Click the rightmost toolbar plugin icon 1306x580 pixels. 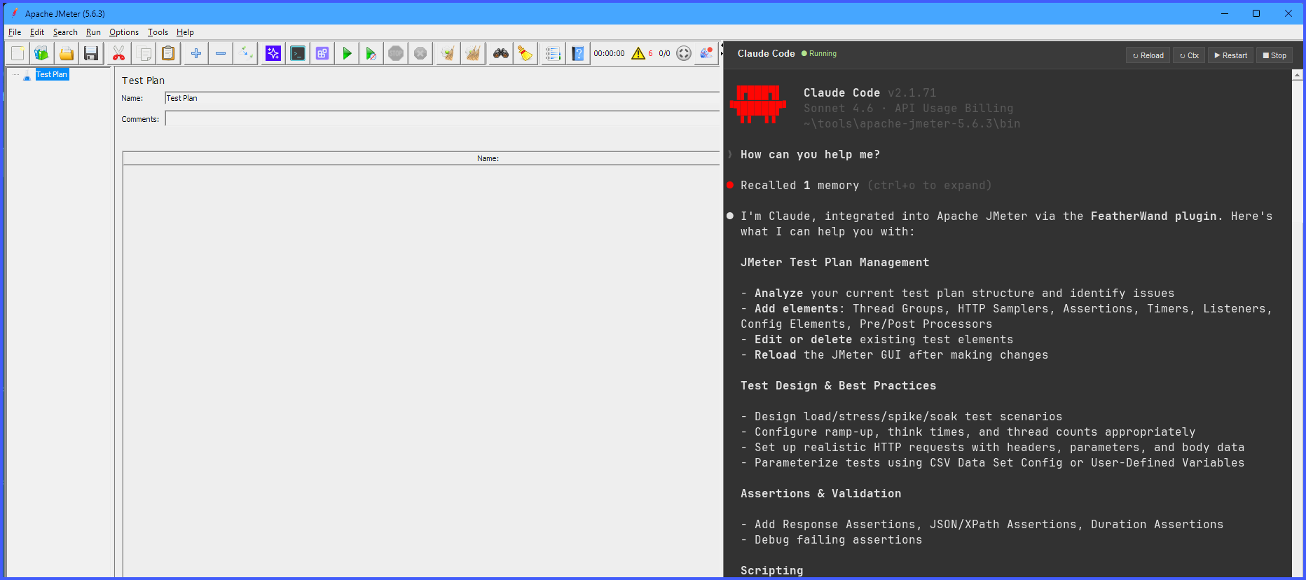coord(706,53)
